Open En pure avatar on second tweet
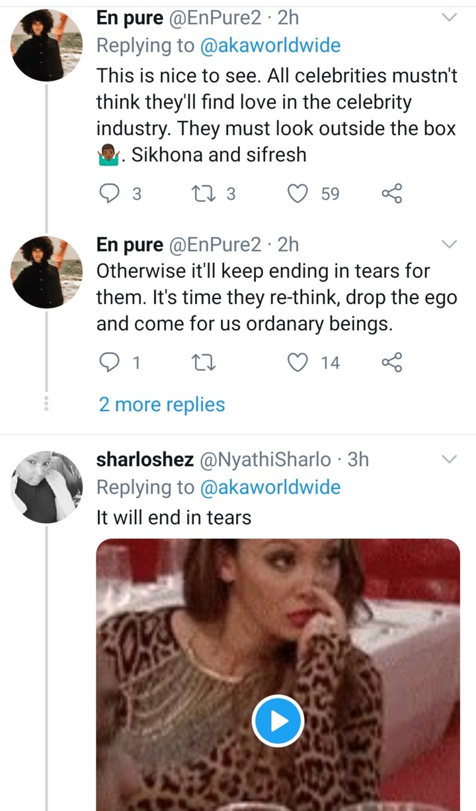The width and height of the screenshot is (476, 811). pos(46,271)
